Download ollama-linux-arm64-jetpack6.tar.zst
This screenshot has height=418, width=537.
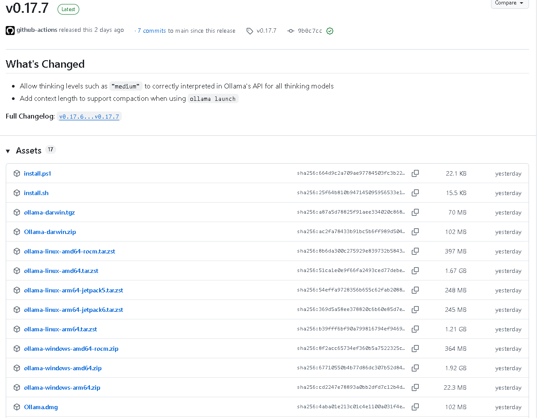click(73, 310)
